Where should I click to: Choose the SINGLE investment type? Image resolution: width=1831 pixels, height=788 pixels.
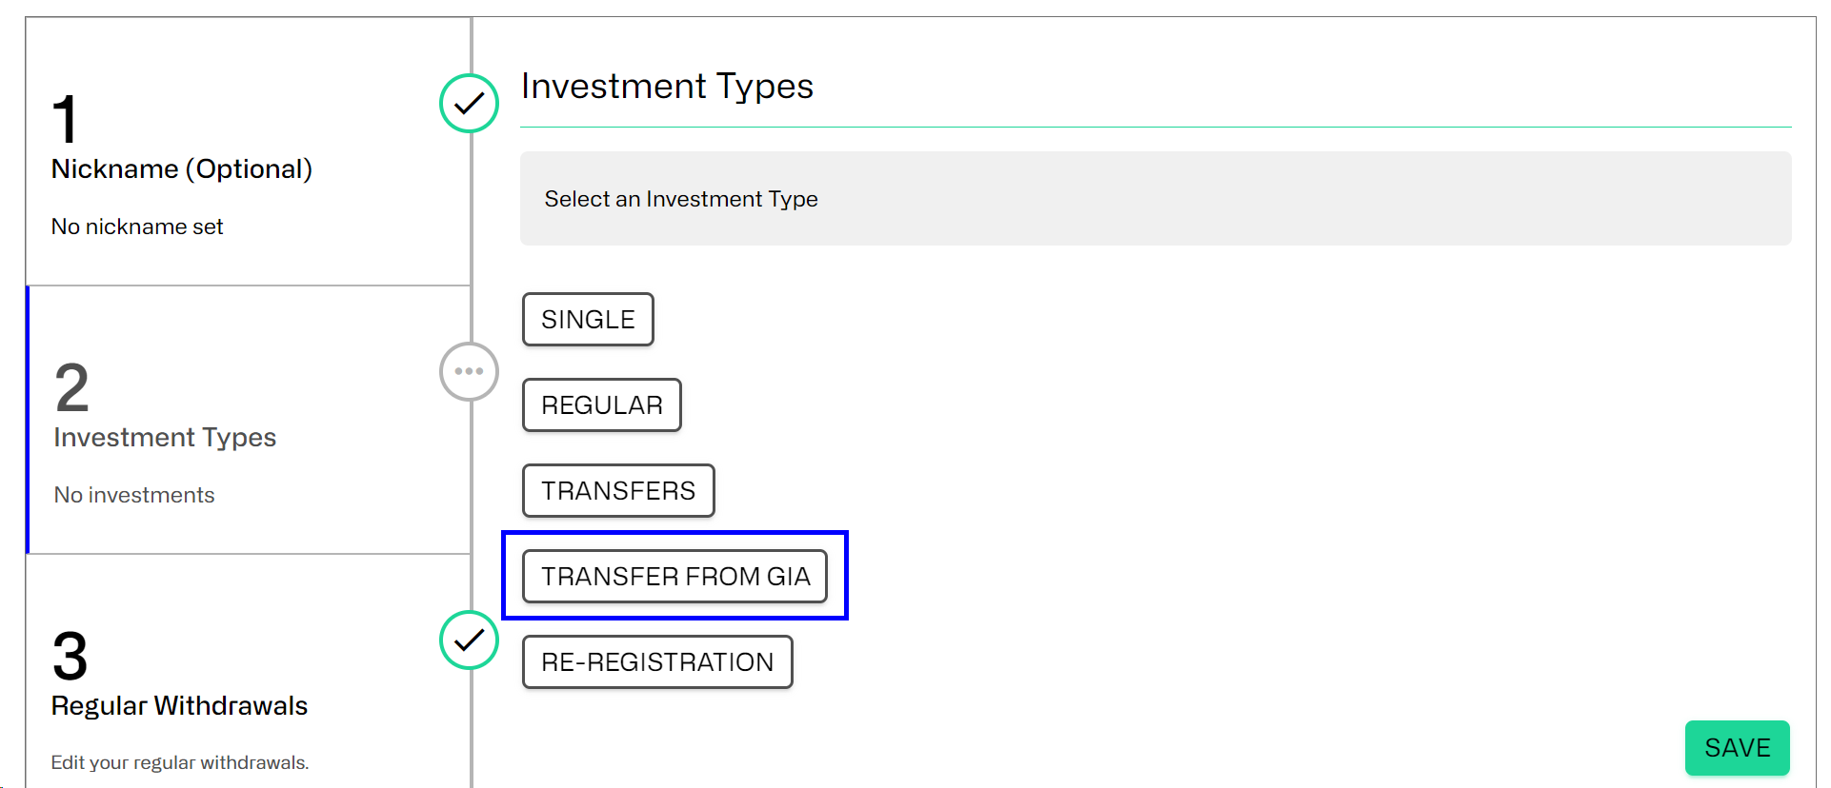(x=588, y=319)
